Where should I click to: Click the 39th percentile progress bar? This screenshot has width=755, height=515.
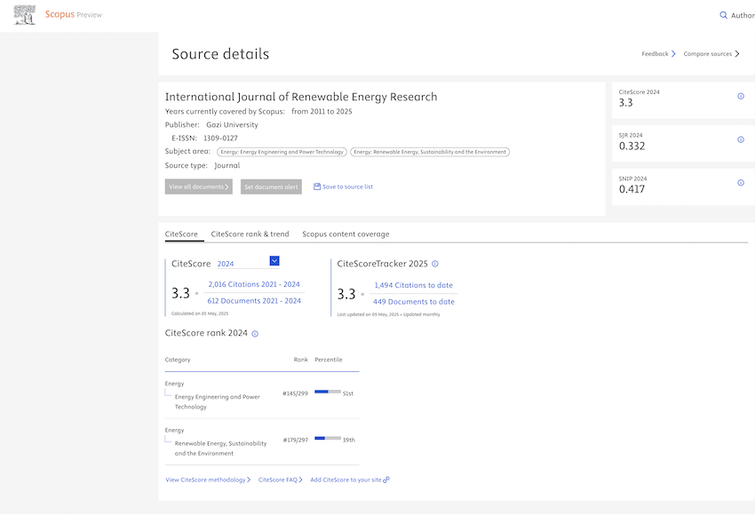point(328,439)
